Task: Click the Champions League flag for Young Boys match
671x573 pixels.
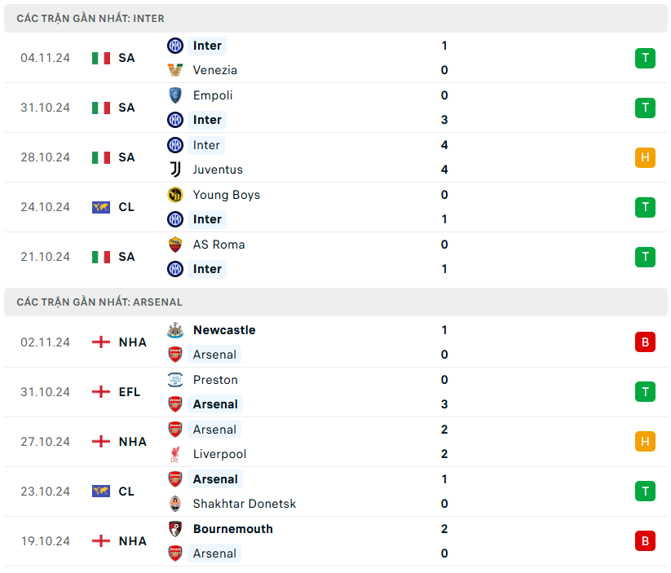Action: coord(101,207)
